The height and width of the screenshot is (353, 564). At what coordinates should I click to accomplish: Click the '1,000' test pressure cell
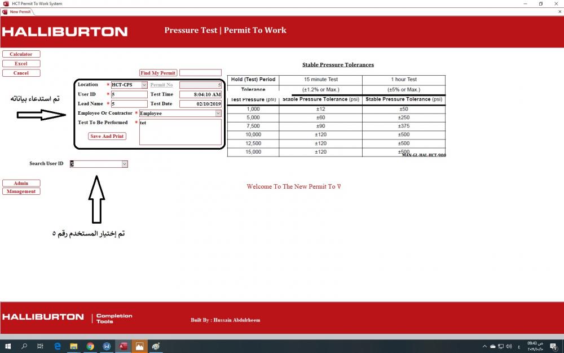[x=253, y=109]
